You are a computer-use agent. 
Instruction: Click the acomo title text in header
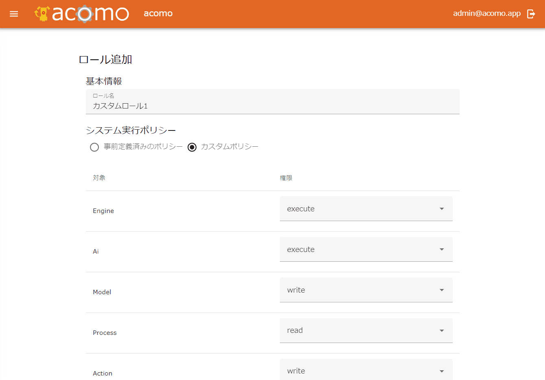pyautogui.click(x=158, y=13)
